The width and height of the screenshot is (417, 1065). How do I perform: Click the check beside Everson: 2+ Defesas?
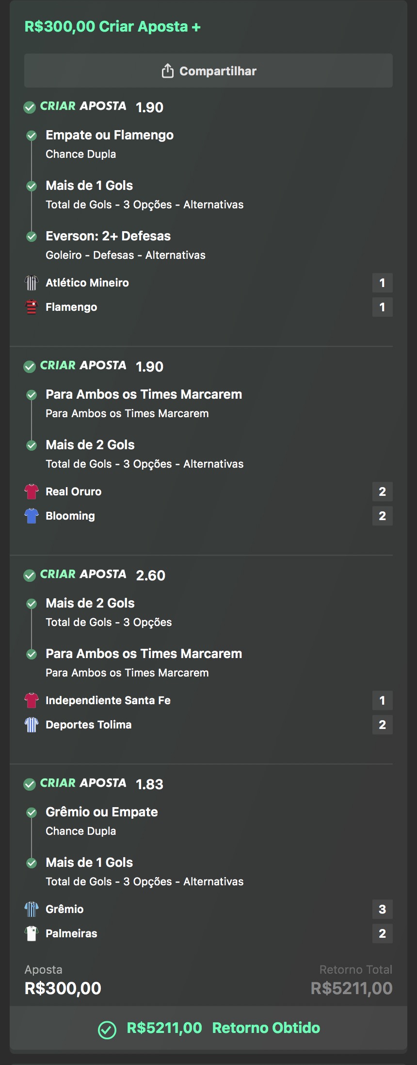click(x=32, y=237)
